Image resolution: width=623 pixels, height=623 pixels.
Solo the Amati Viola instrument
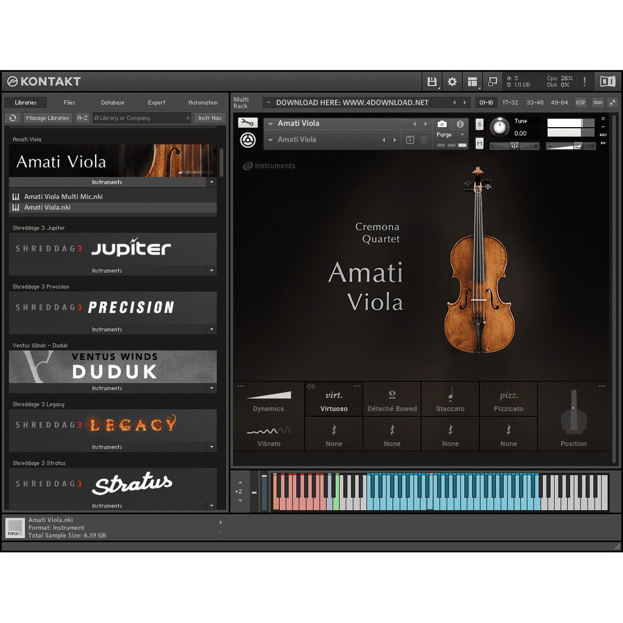point(479,124)
